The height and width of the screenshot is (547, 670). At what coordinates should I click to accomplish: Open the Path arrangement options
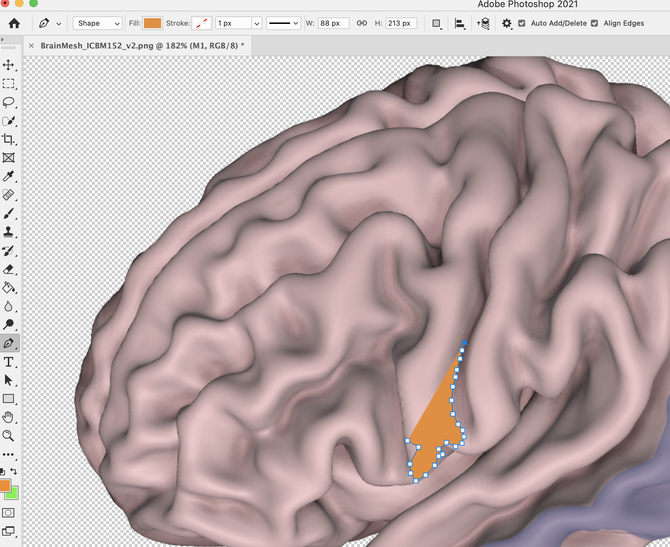(484, 24)
